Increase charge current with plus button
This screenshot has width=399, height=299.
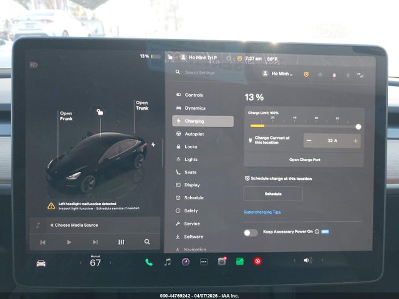coord(355,141)
